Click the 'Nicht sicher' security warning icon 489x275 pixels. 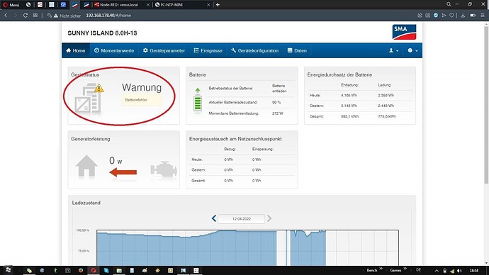(56, 16)
